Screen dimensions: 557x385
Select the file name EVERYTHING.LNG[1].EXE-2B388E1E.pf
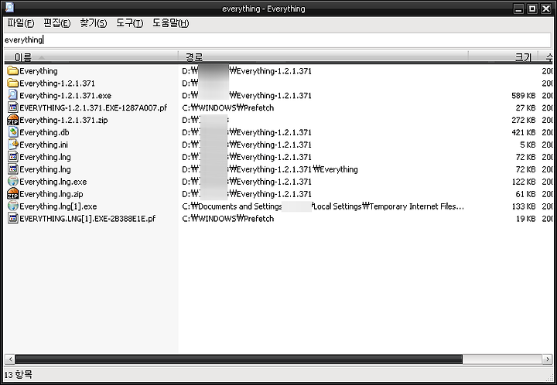pyautogui.click(x=87, y=219)
